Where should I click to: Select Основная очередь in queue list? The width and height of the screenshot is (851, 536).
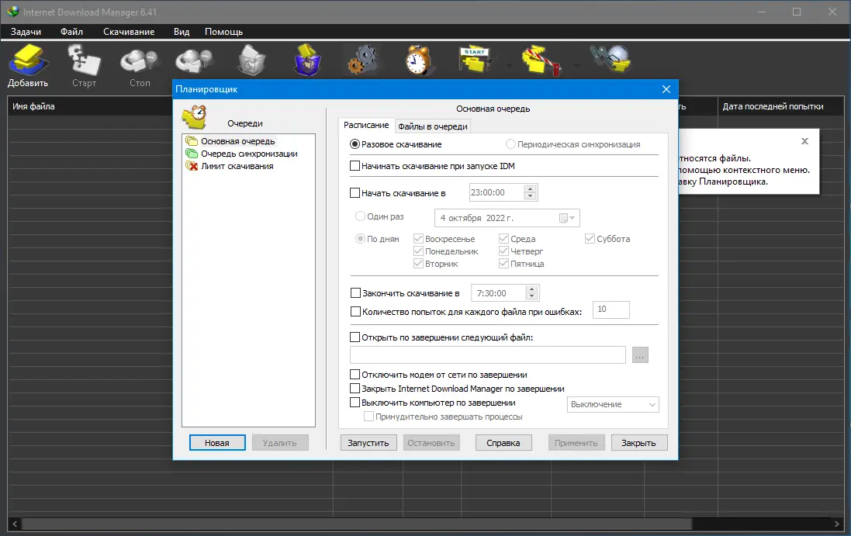pos(237,141)
